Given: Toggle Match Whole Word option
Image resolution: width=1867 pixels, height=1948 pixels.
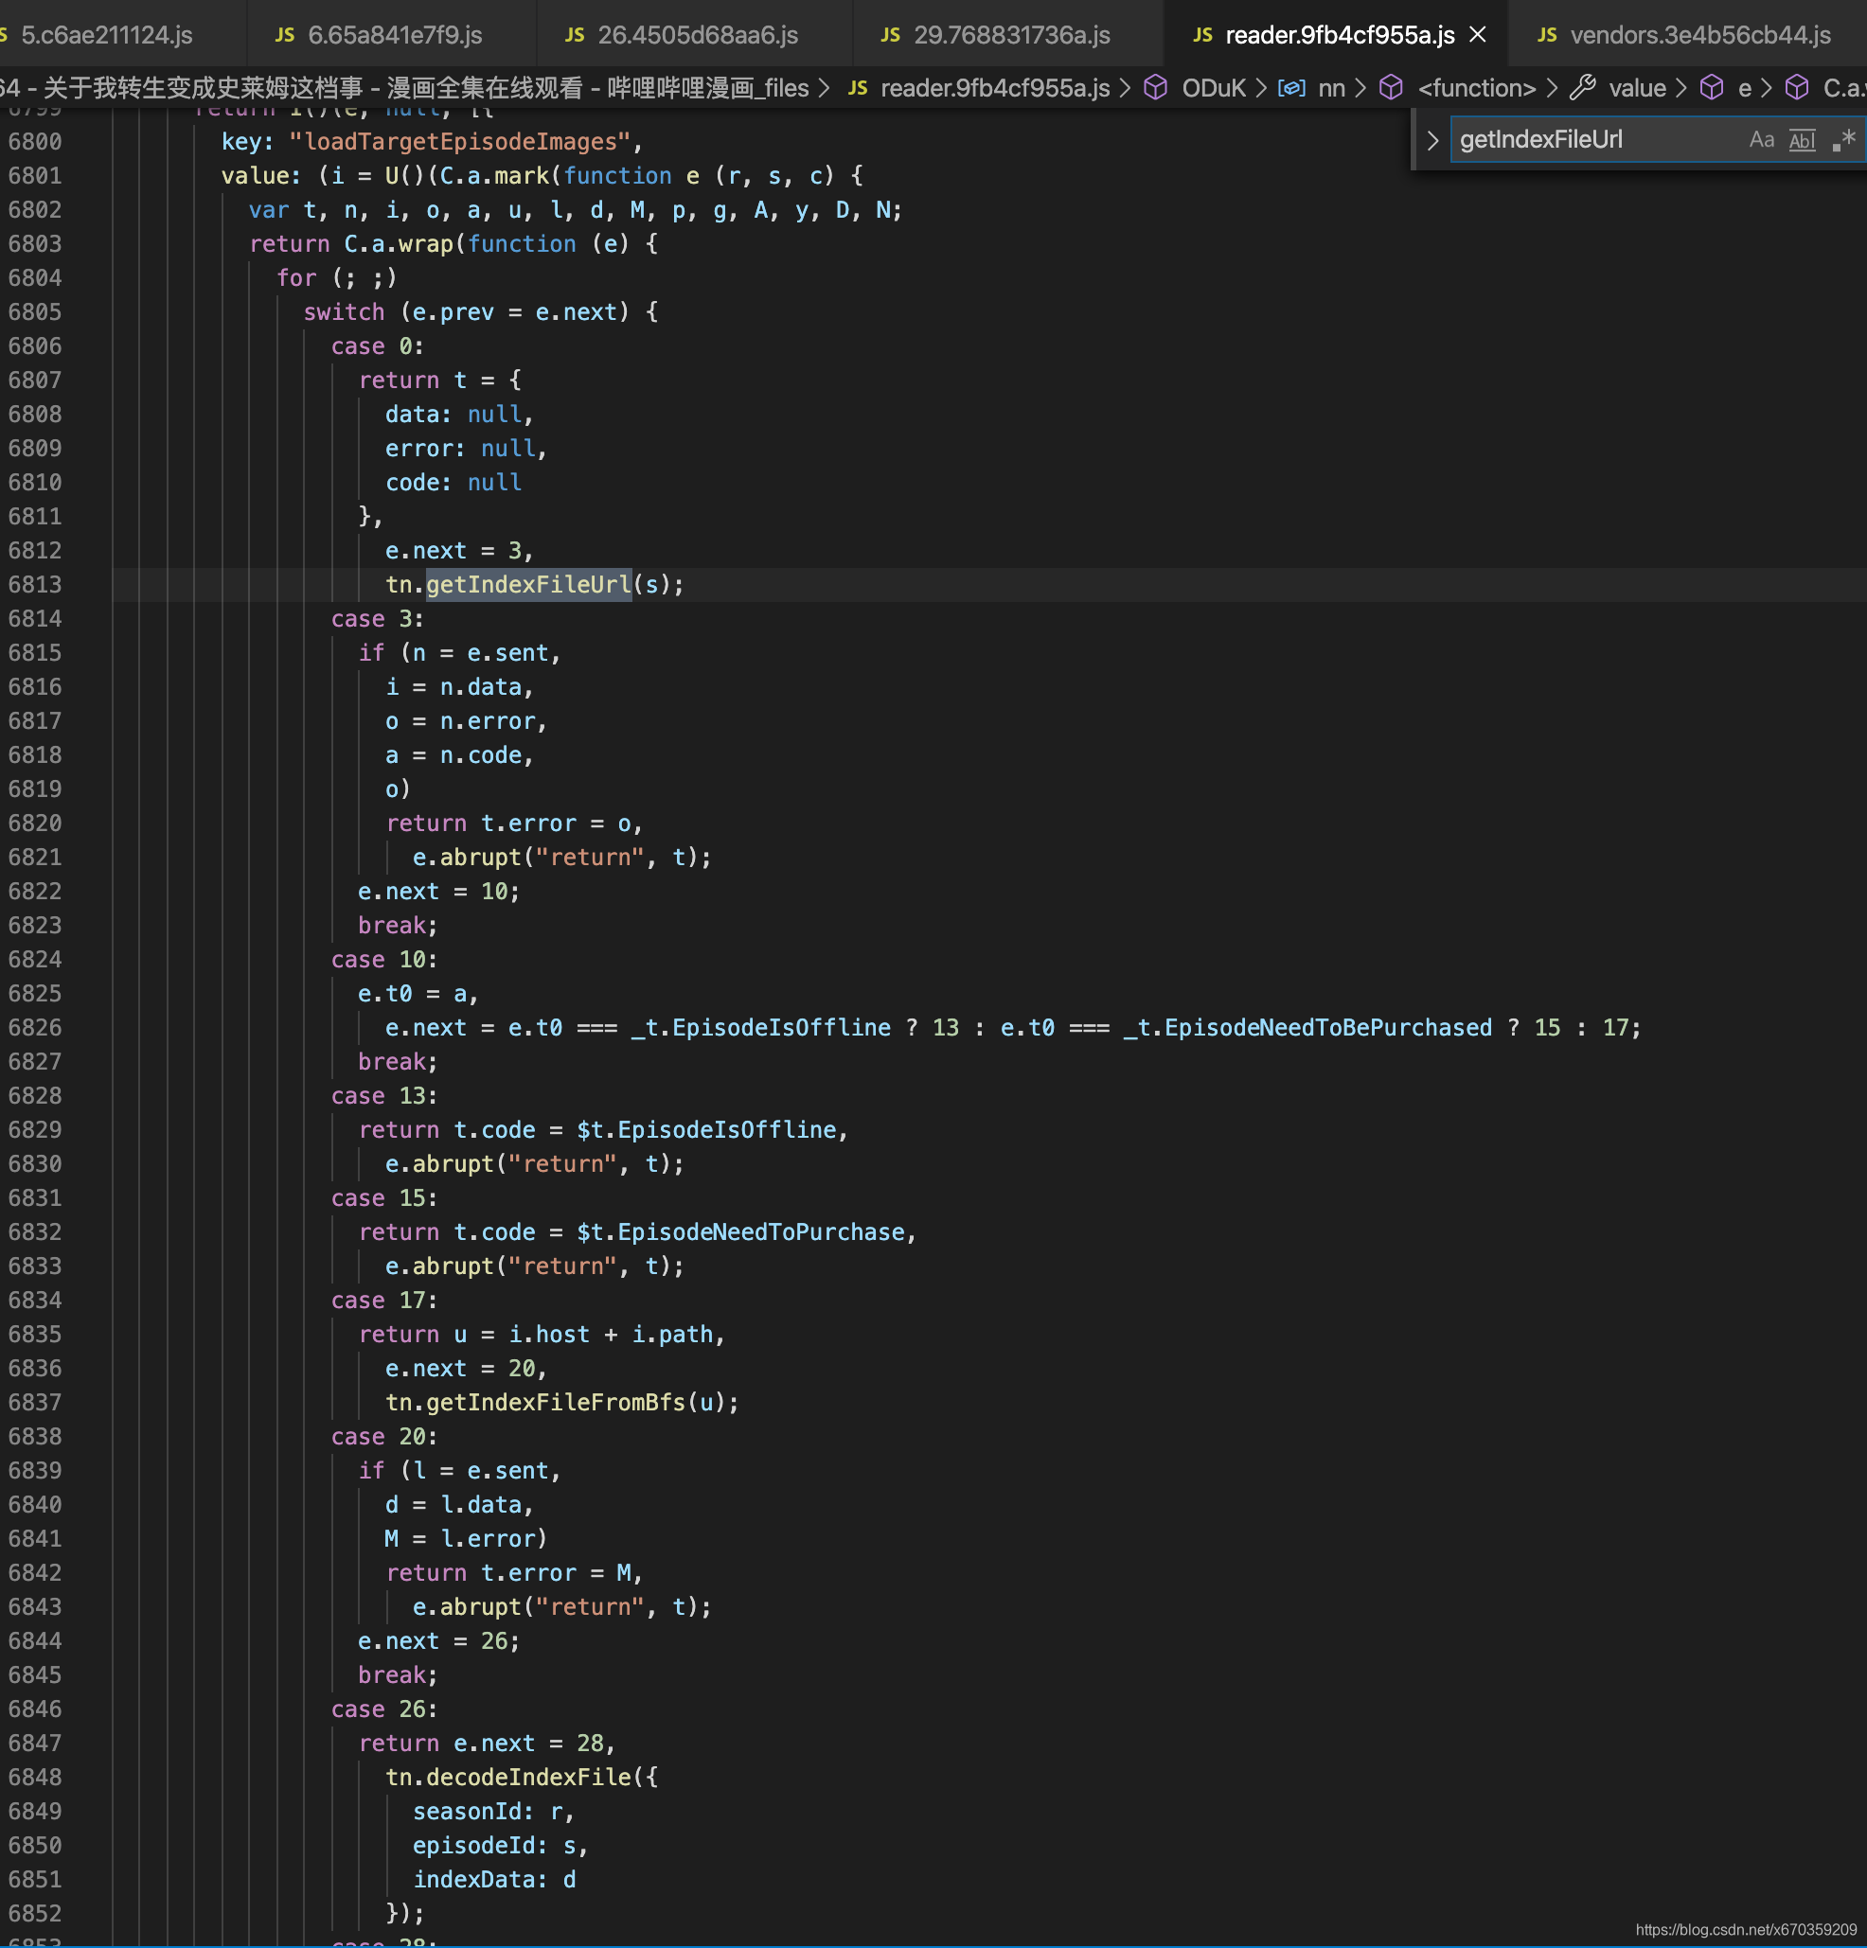Looking at the screenshot, I should [x=1802, y=140].
